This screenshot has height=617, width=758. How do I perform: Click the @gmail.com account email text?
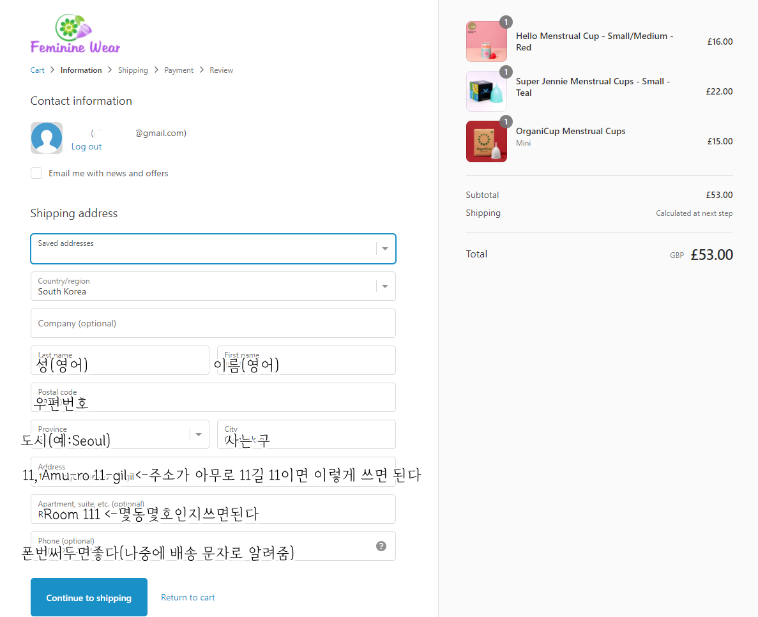point(161,133)
